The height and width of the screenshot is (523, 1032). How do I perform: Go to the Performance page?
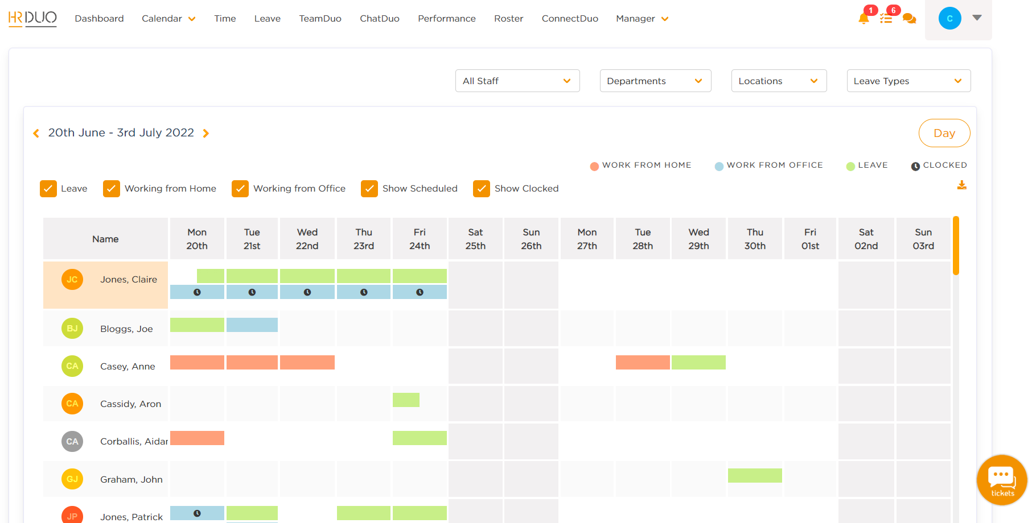447,18
